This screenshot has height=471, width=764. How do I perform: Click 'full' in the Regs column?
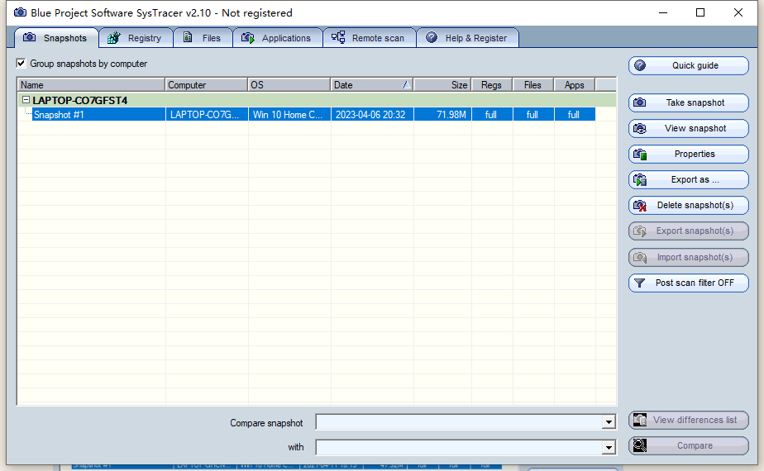(x=490, y=115)
